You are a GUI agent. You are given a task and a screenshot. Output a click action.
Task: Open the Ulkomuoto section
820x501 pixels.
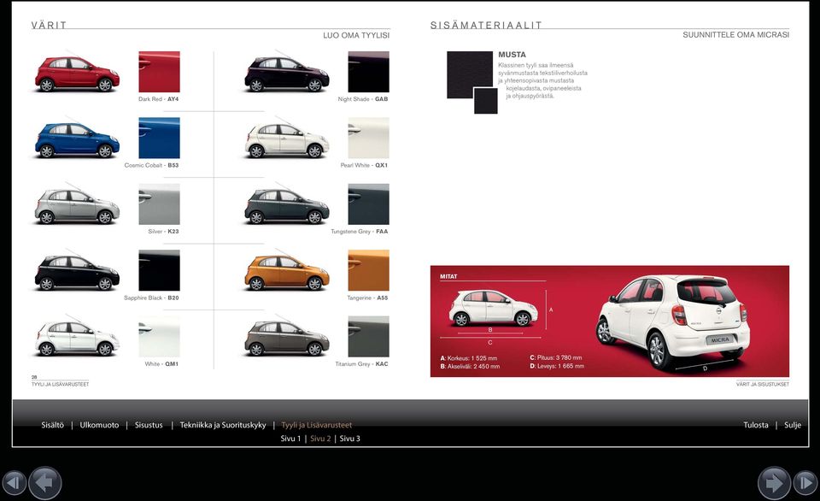(x=99, y=425)
